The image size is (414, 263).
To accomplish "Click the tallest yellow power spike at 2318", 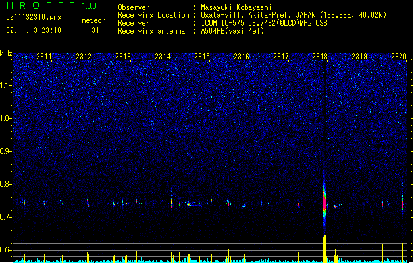I will (324, 249).
